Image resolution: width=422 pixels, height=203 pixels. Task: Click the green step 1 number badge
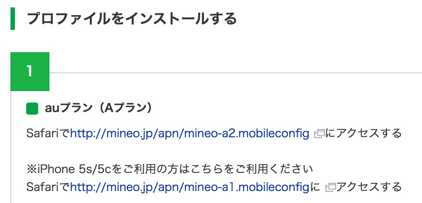[30, 72]
